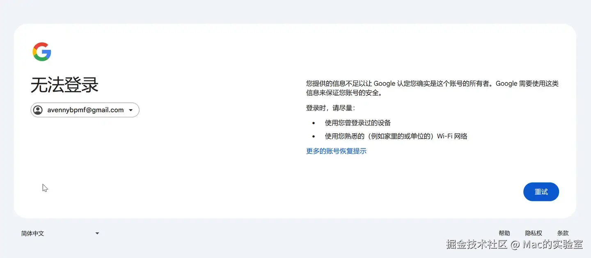Click bullet text 使用您曾登录过的设备
Viewport: 591px width, 258px height.
pos(358,123)
